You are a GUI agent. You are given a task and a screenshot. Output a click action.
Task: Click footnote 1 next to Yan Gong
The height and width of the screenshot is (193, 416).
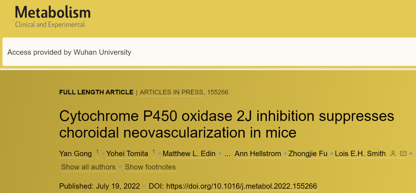(x=97, y=152)
